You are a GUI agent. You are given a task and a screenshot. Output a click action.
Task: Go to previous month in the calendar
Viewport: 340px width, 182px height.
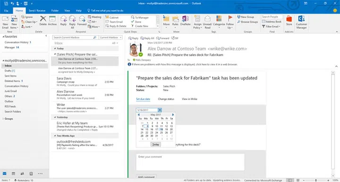pos(139,115)
